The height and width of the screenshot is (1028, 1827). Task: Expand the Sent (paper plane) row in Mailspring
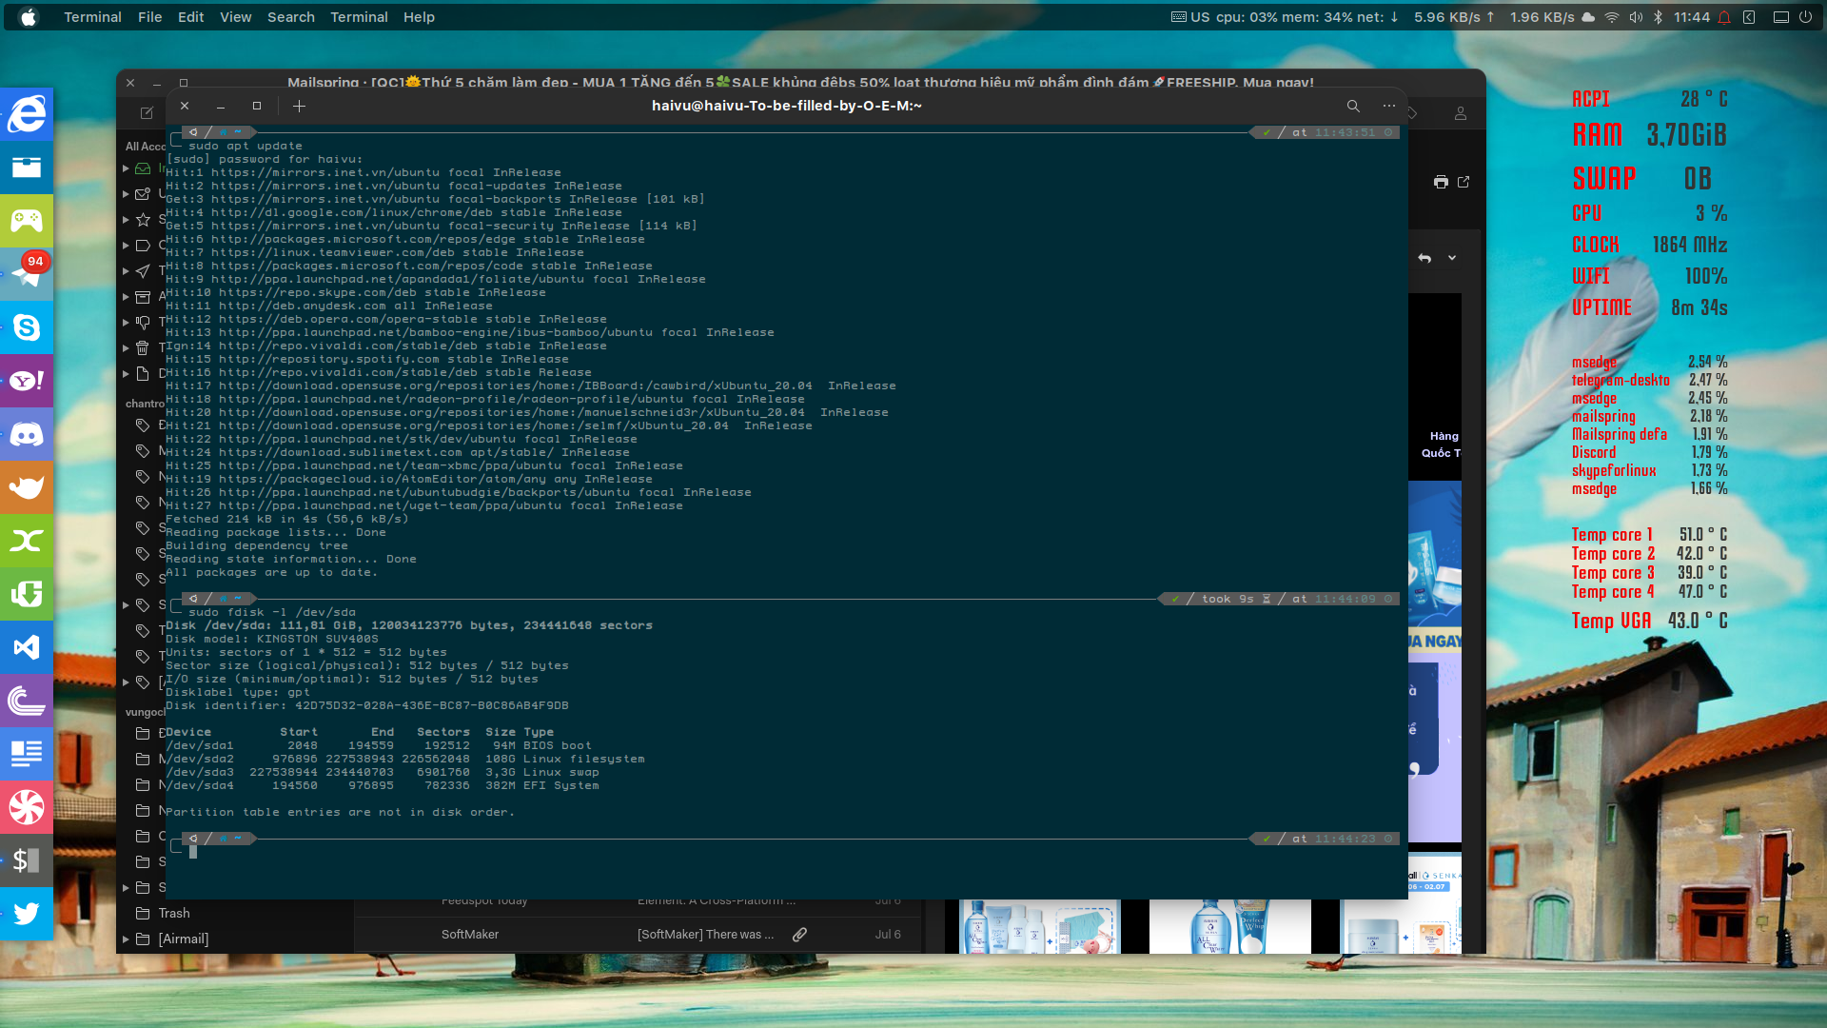[x=126, y=271]
